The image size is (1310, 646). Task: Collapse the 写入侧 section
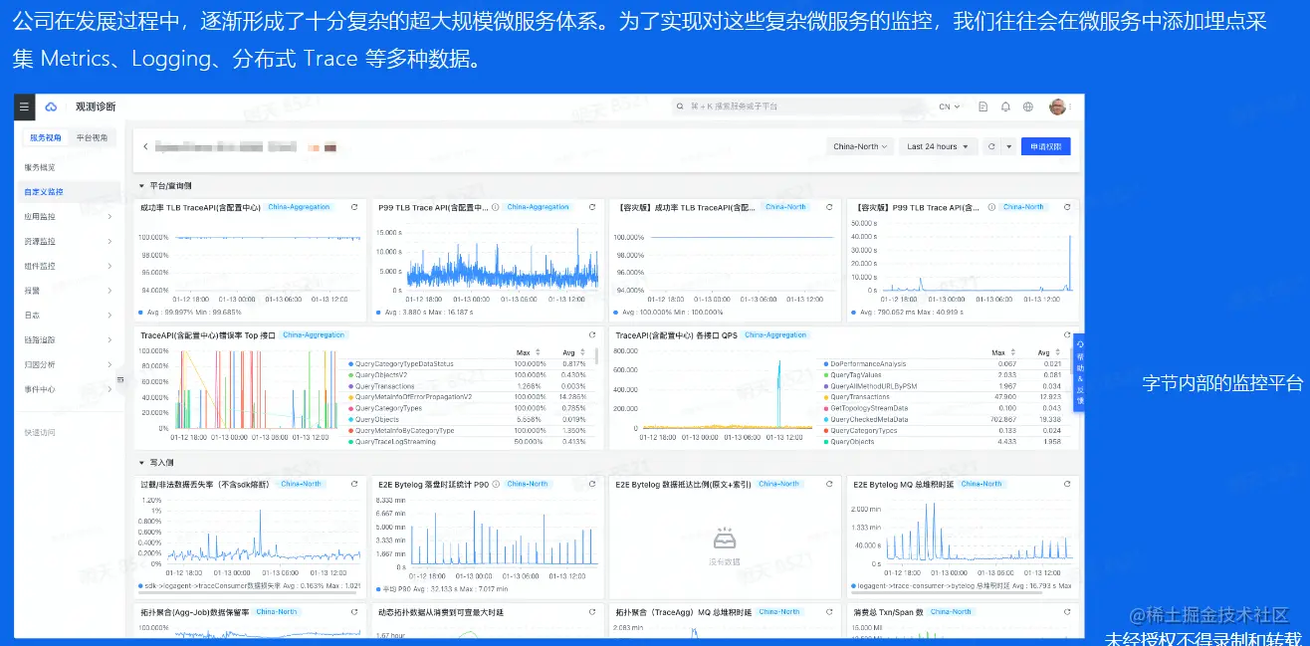click(141, 463)
